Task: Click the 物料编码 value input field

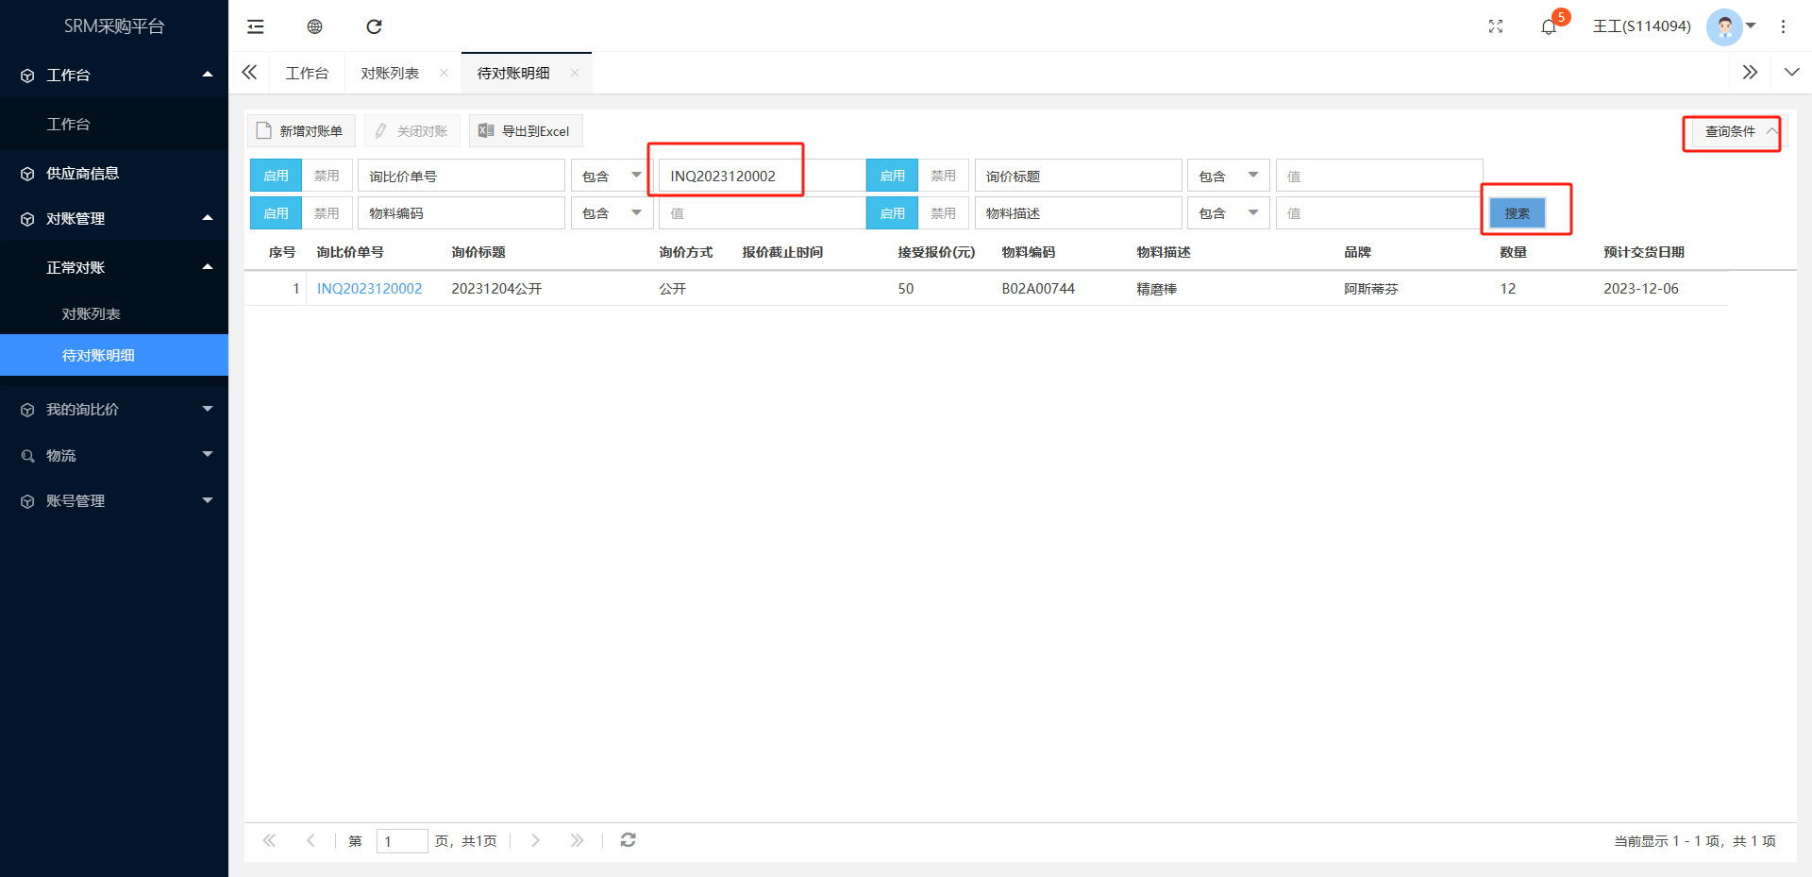Action: (760, 213)
